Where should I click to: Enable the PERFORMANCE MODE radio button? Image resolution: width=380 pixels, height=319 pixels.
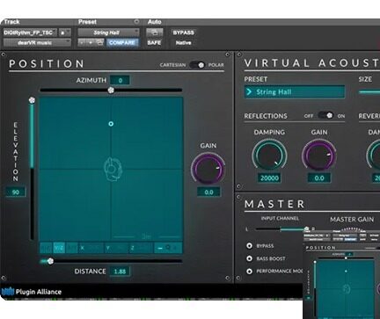coord(249,272)
